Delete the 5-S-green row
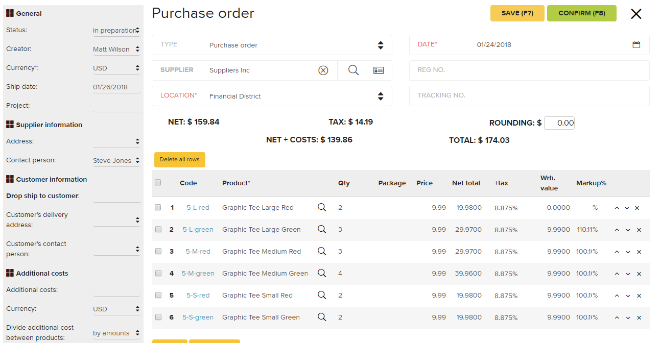This screenshot has width=660, height=343. [x=639, y=318]
